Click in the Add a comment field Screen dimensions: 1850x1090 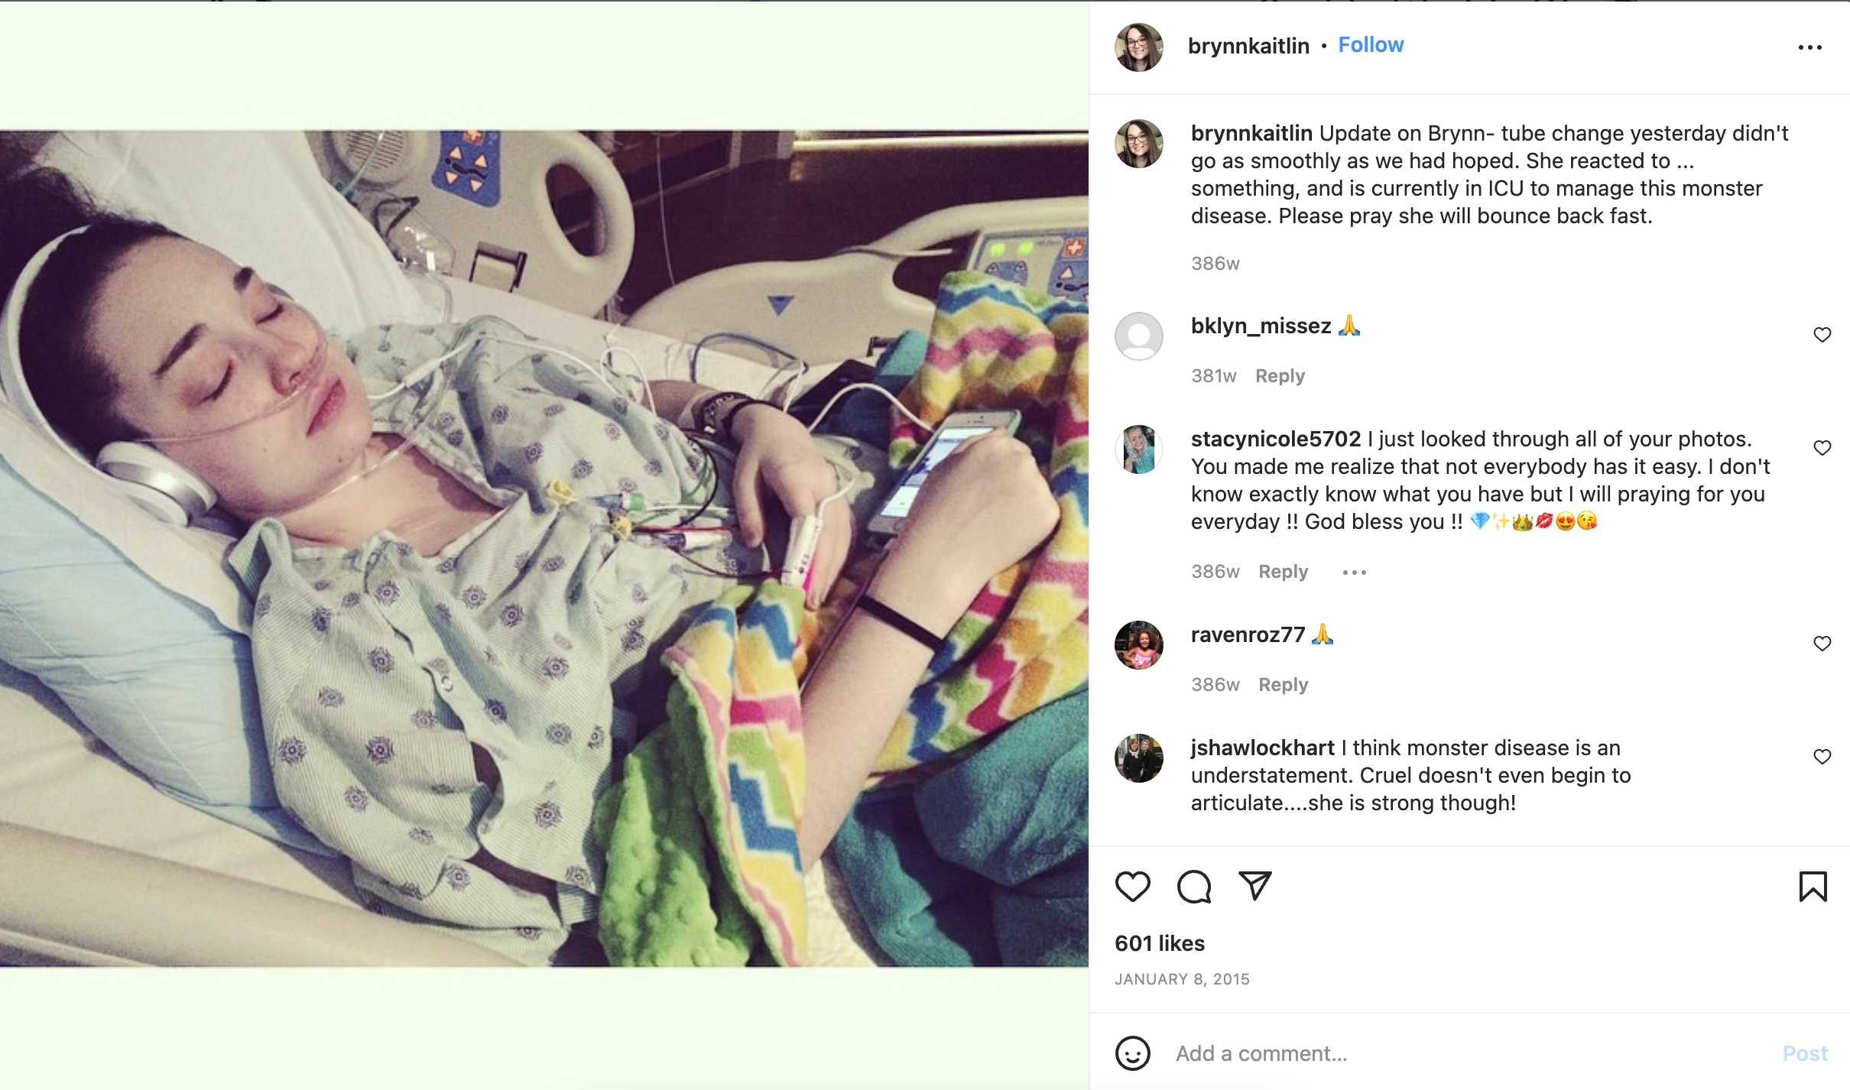[x=1468, y=1053]
